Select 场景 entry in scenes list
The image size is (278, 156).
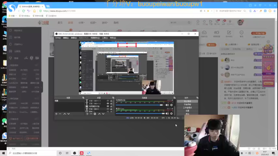point(69,101)
